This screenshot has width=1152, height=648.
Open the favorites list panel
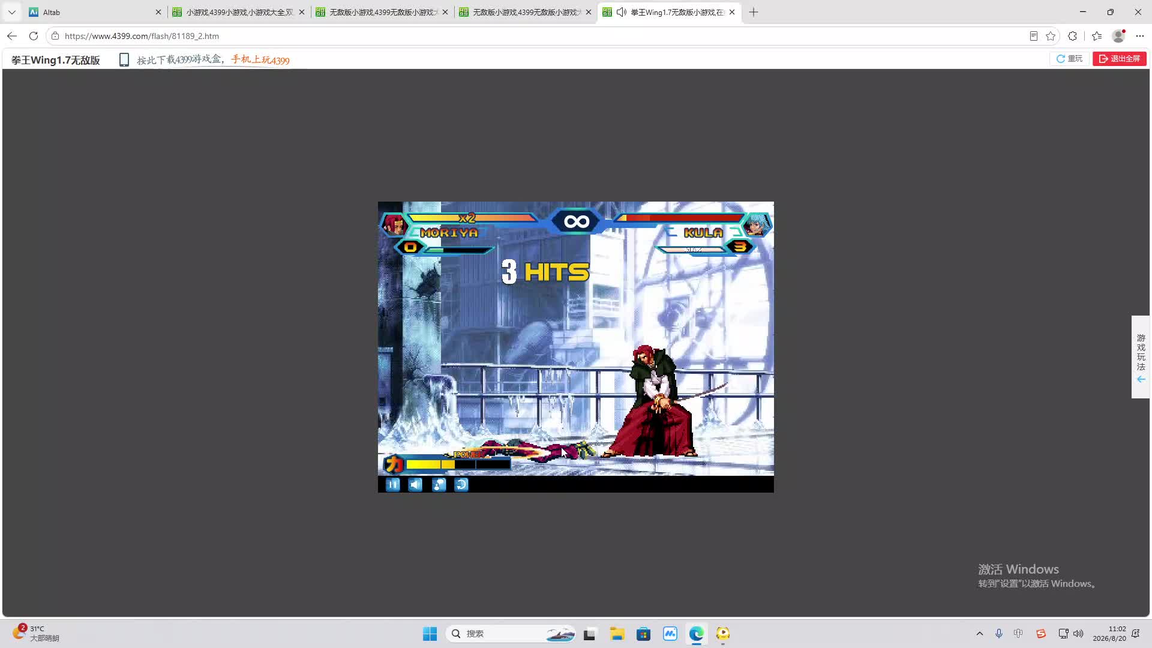pos(1097,36)
